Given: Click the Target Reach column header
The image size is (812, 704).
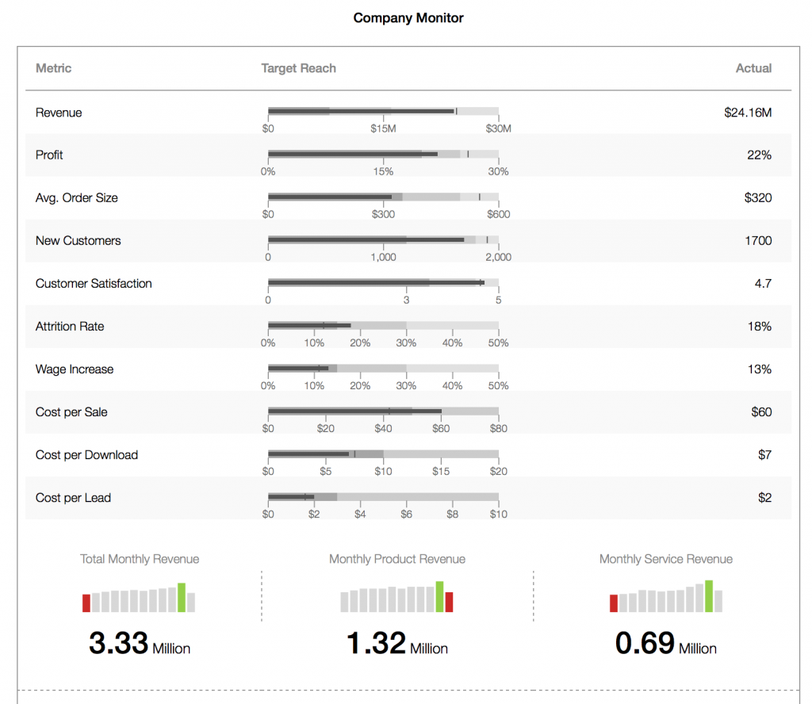Looking at the screenshot, I should click(x=298, y=68).
